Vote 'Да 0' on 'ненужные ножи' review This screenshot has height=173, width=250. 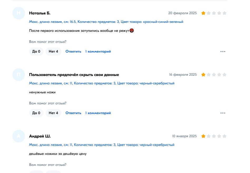click(36, 113)
